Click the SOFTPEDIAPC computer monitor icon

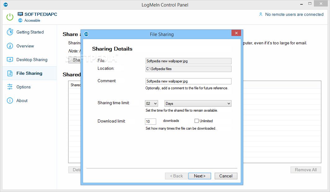coord(20,14)
